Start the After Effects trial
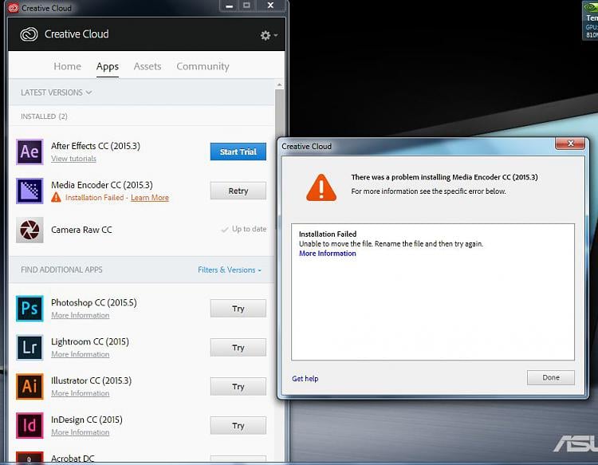Image resolution: width=598 pixels, height=465 pixels. tap(238, 152)
